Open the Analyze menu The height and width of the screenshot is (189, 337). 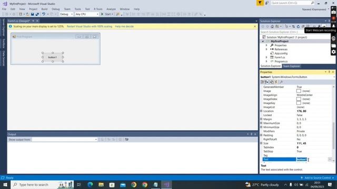111,9
